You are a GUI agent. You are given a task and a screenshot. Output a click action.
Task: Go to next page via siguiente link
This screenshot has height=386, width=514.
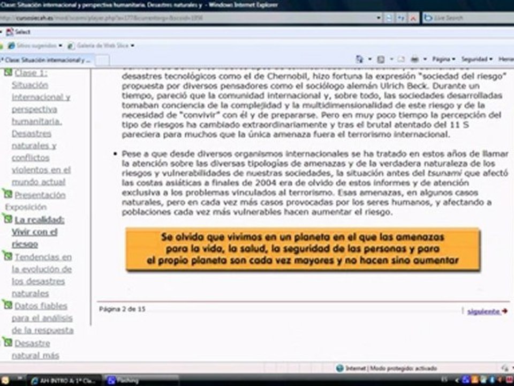(483, 311)
